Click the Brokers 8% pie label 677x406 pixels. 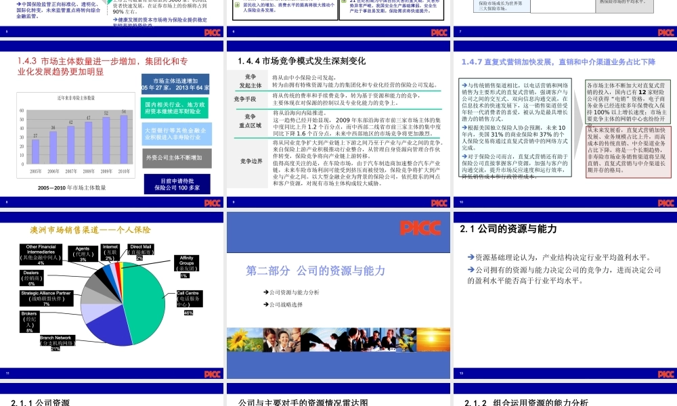coord(29,322)
